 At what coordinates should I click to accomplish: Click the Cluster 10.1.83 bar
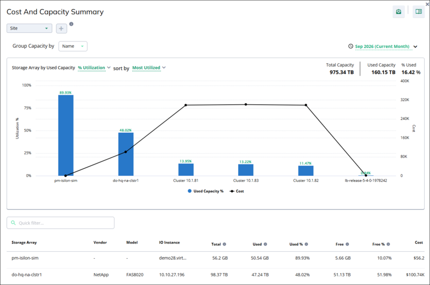pyautogui.click(x=246, y=170)
